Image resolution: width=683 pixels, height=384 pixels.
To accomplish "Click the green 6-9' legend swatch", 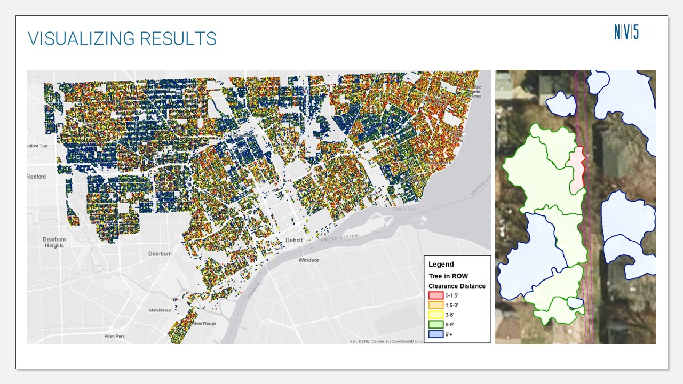I will [435, 324].
